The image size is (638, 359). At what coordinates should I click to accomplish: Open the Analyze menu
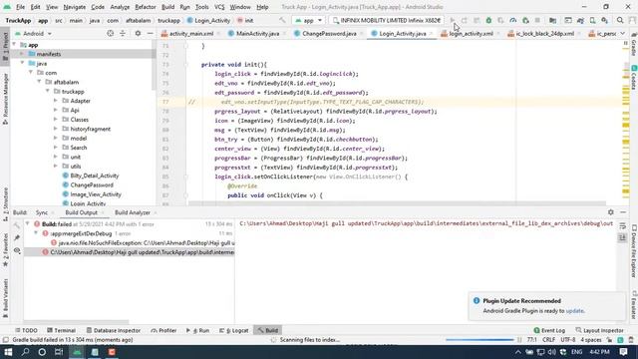[120, 7]
